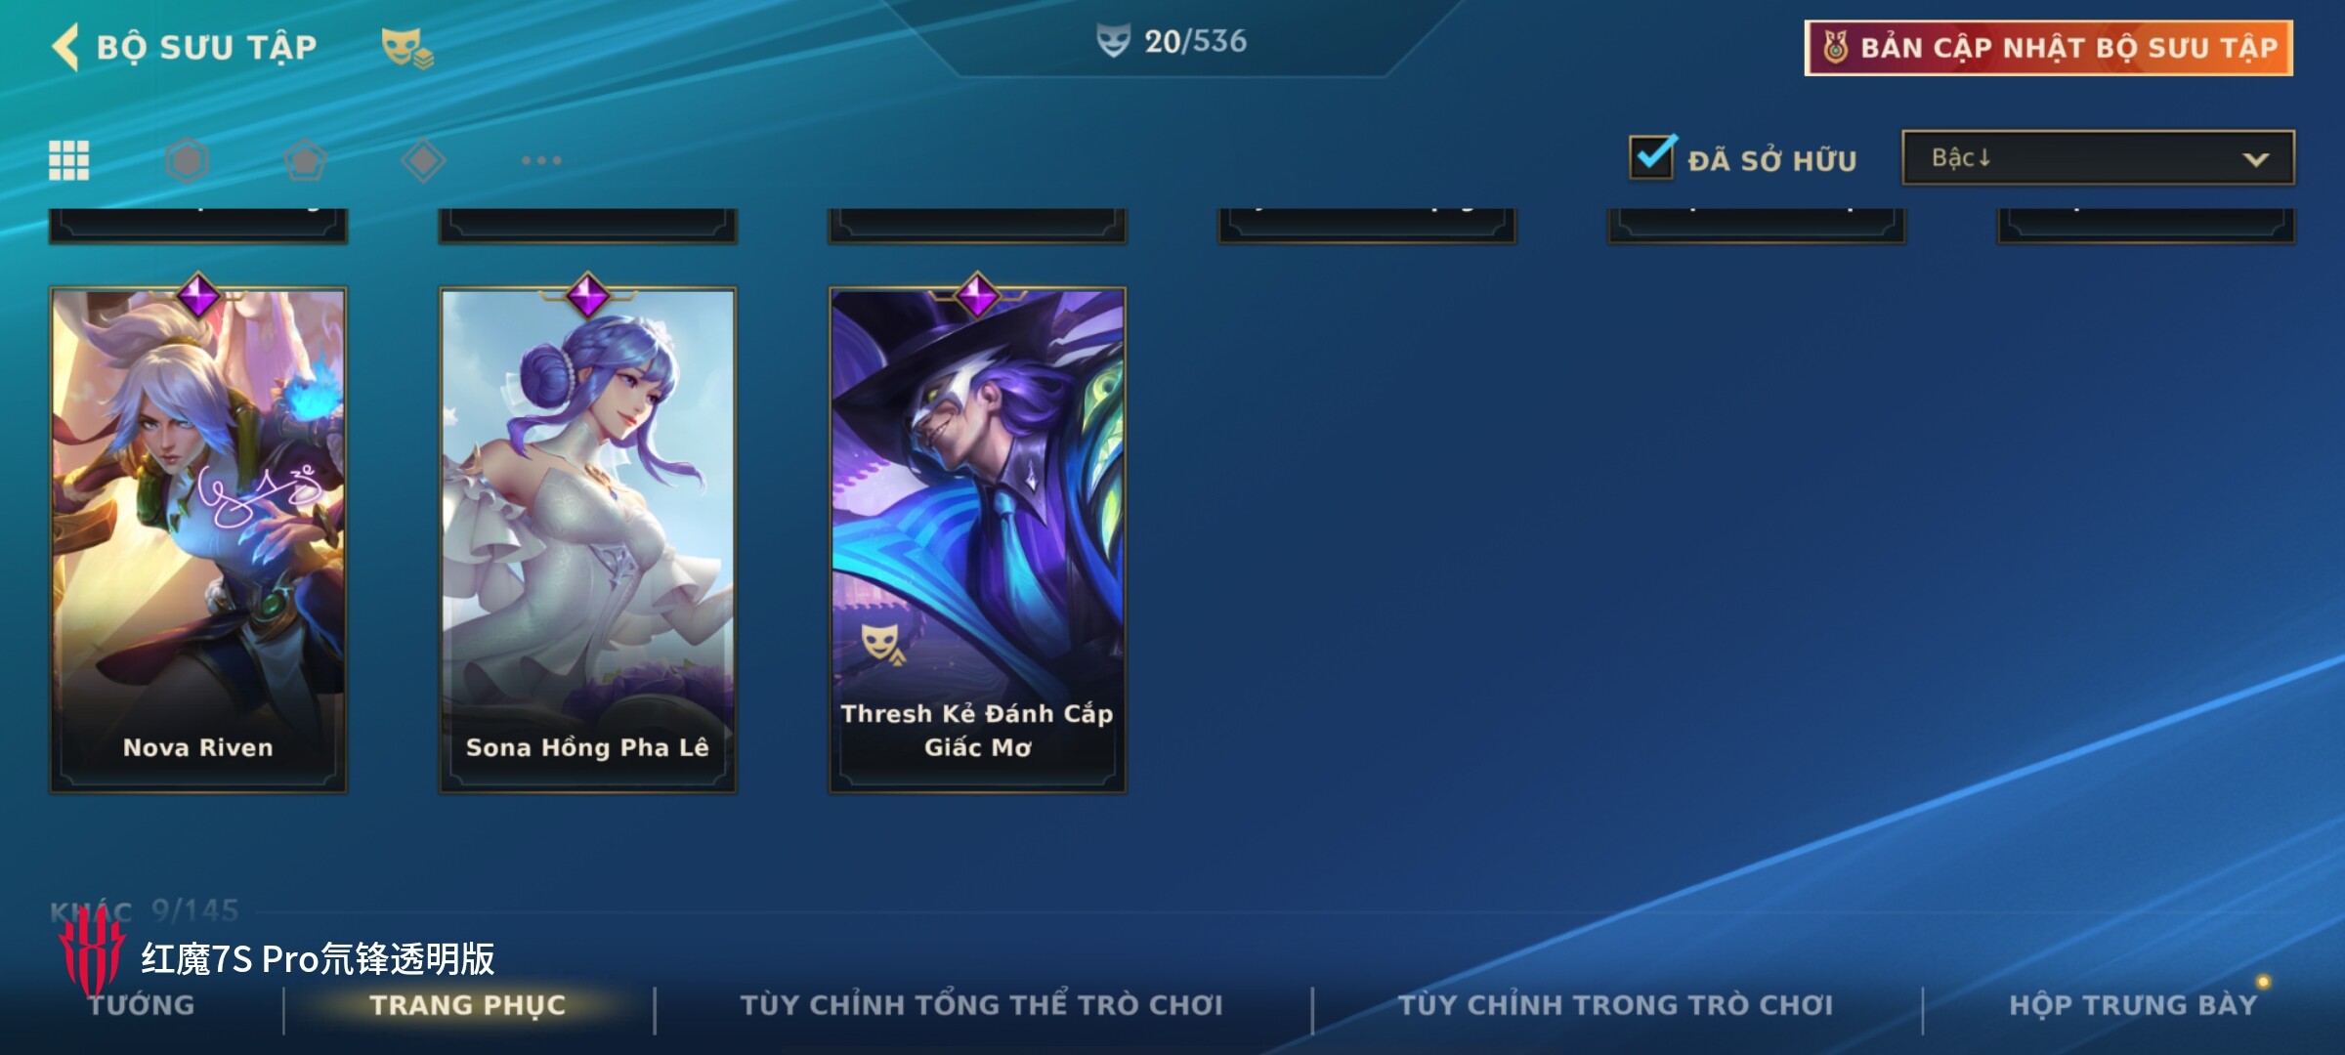This screenshot has height=1055, width=2345.
Task: Select the diamond rarity filter icon
Action: coord(423,160)
